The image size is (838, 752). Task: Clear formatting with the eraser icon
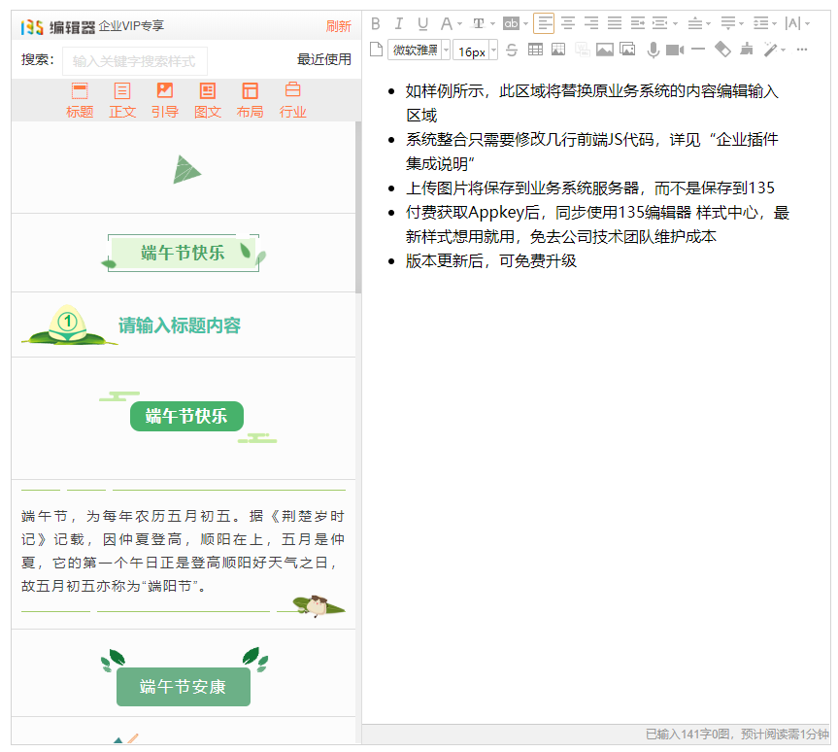(x=722, y=50)
